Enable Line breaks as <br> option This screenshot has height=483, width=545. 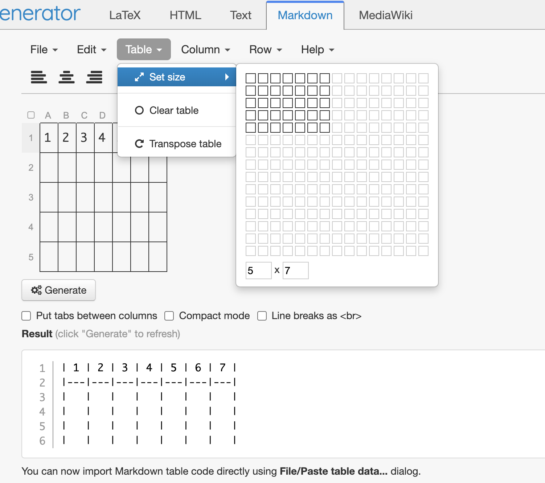click(x=262, y=316)
